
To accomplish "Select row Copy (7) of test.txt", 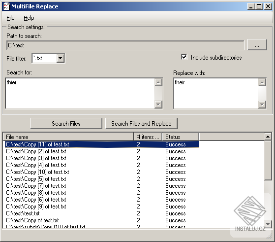I will (102, 186).
